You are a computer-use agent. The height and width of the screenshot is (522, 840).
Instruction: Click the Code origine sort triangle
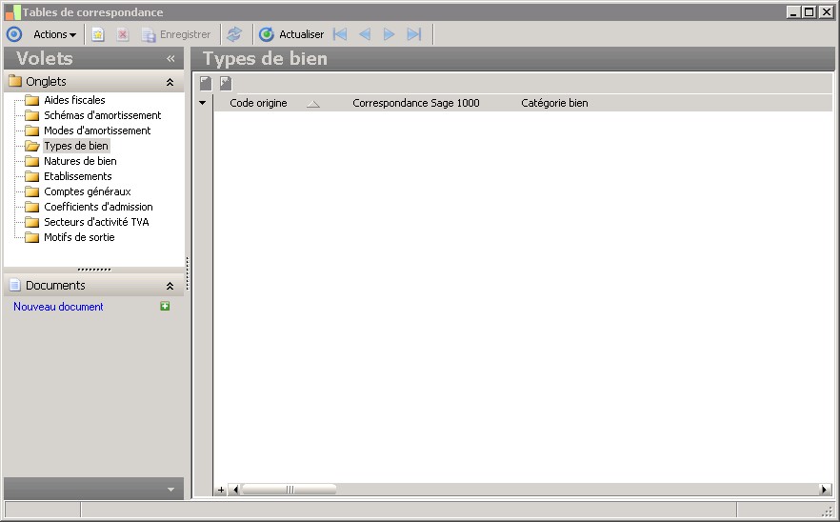tap(313, 104)
